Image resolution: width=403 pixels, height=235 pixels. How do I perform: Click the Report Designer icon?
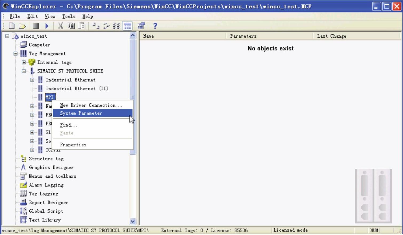[23, 202]
